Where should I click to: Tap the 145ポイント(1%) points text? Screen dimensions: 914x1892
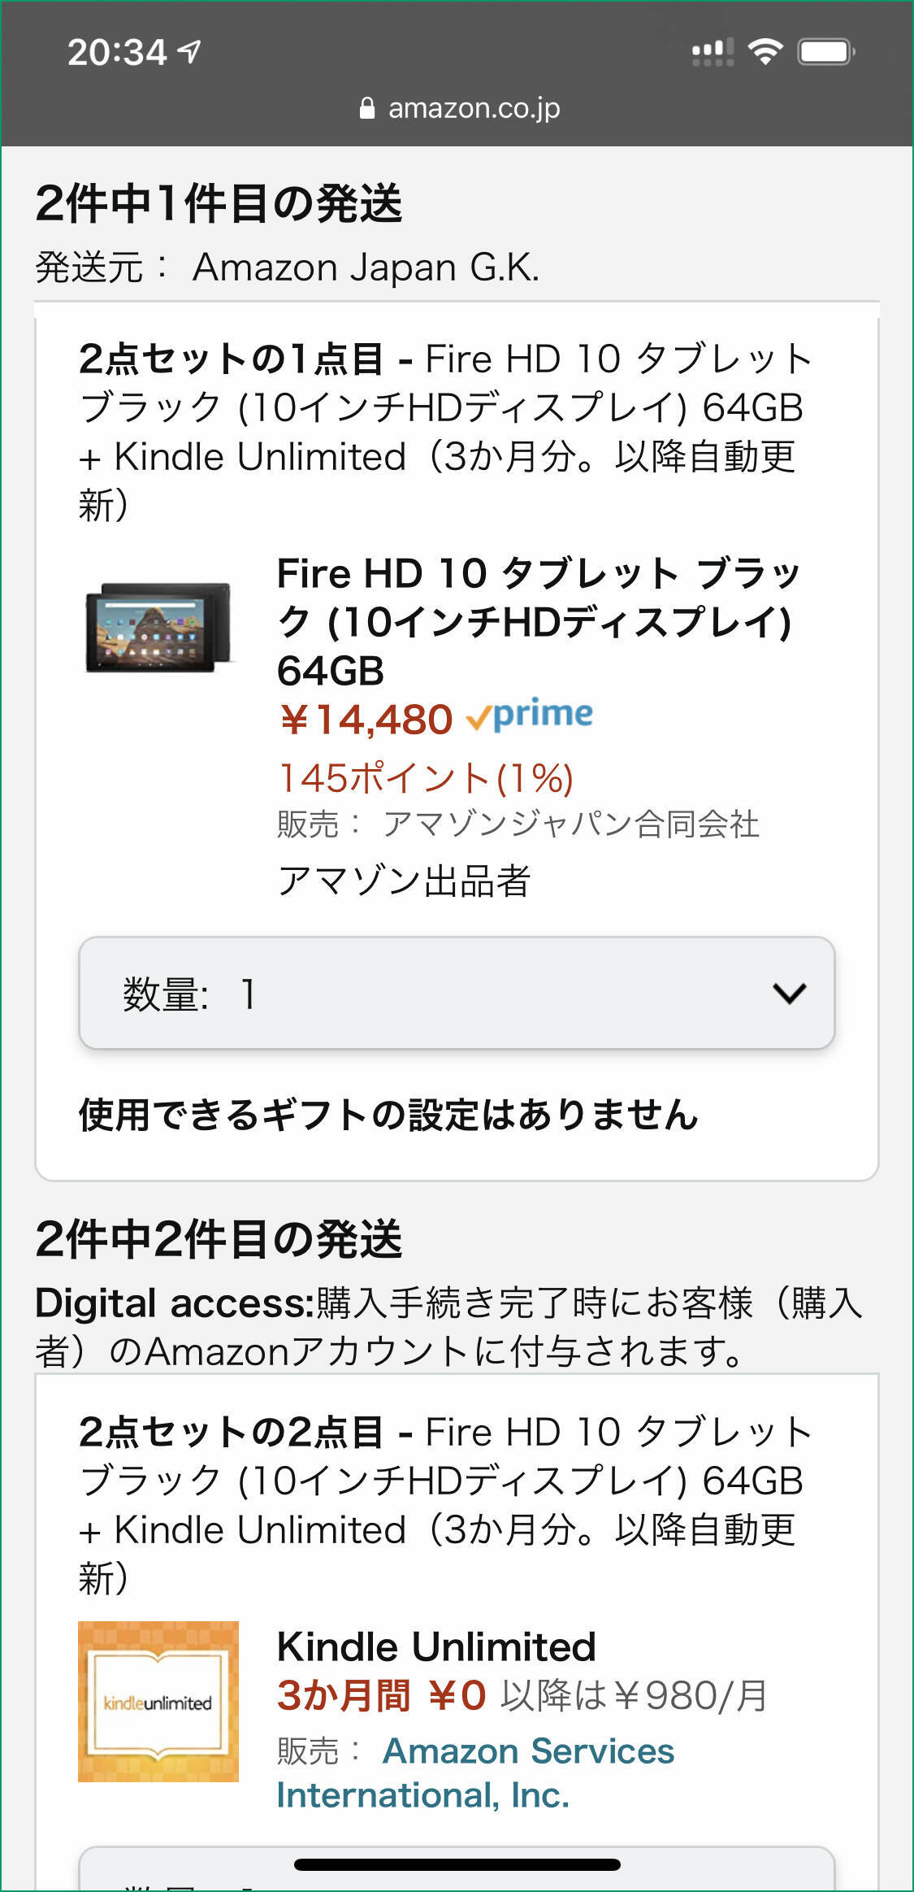pyautogui.click(x=426, y=778)
